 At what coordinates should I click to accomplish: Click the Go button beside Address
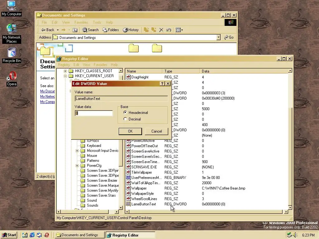[229, 37]
